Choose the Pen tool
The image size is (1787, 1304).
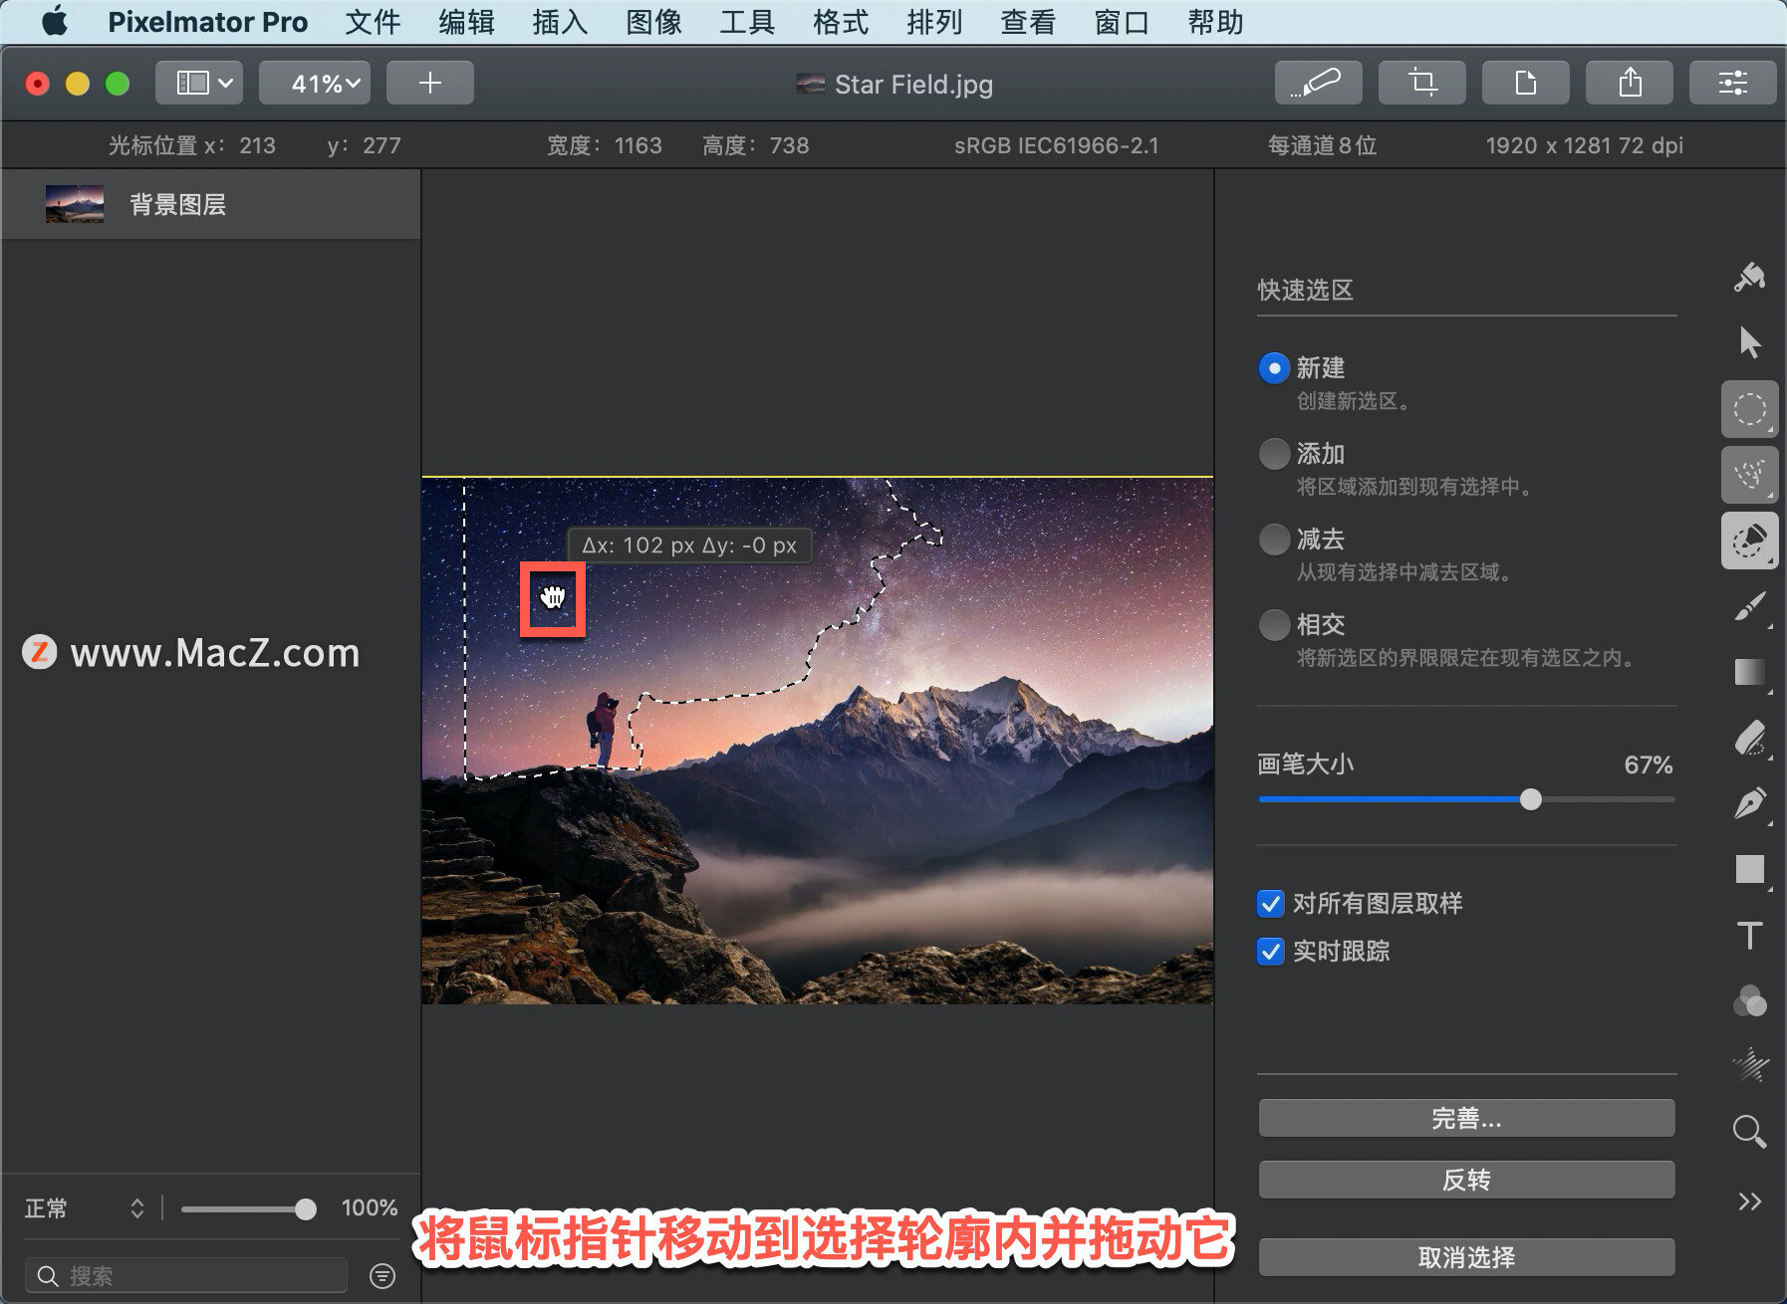click(x=1749, y=804)
